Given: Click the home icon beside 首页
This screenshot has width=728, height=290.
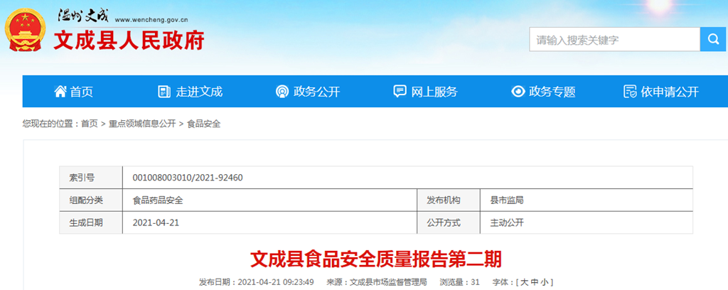Looking at the screenshot, I should tap(60, 92).
